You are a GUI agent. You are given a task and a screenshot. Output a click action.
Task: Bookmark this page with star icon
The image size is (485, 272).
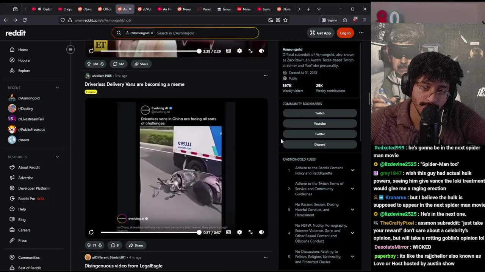click(x=285, y=20)
